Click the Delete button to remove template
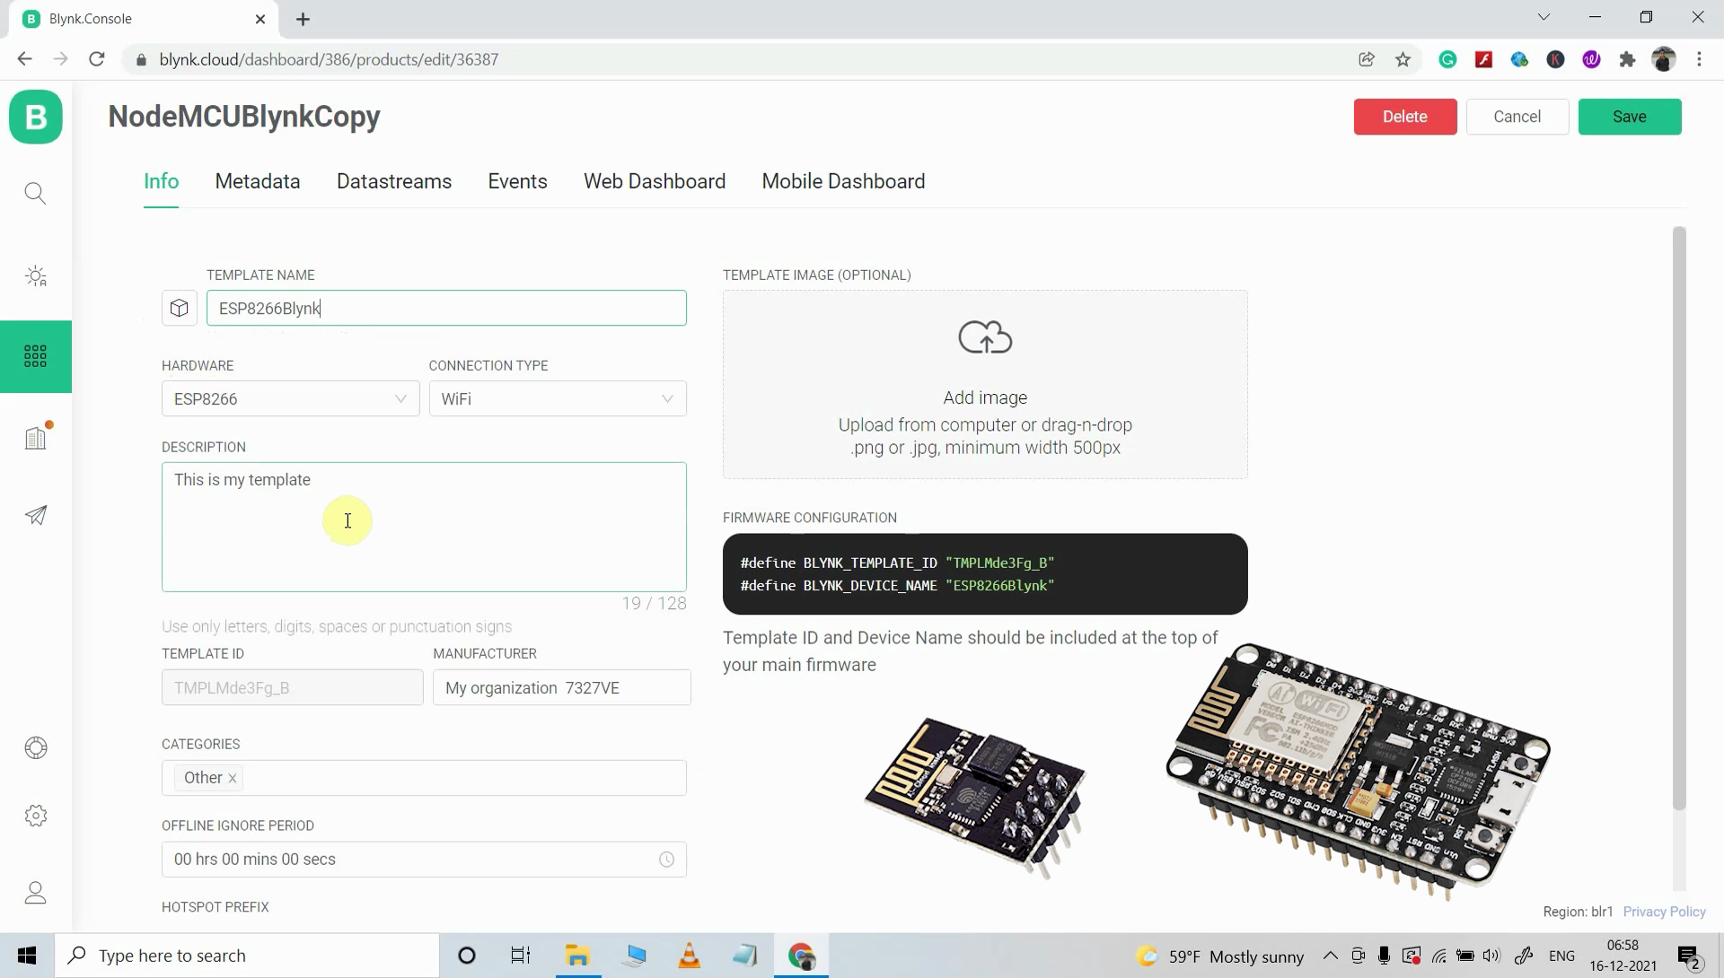 pyautogui.click(x=1404, y=116)
